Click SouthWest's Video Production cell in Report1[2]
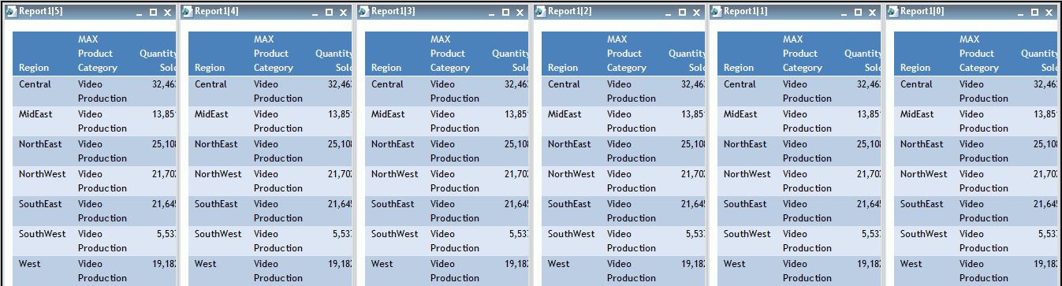 pos(632,241)
